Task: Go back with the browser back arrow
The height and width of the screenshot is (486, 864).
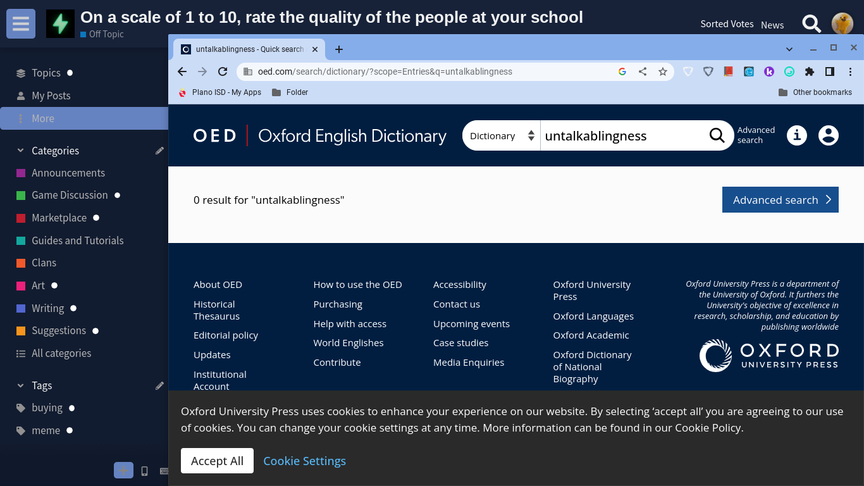Action: point(182,72)
